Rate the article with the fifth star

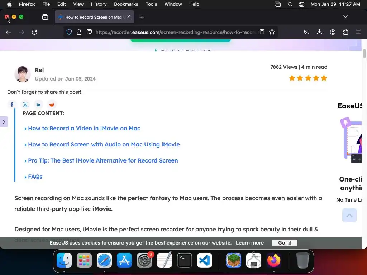pos(324,78)
